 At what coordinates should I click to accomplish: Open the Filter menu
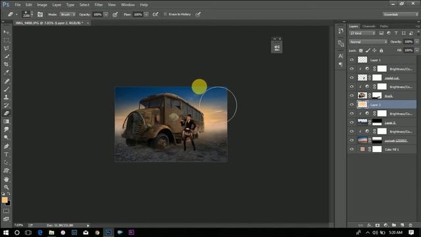click(99, 5)
